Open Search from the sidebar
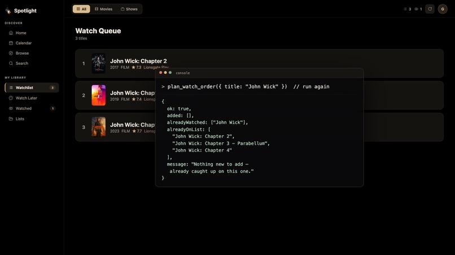 [32, 64]
